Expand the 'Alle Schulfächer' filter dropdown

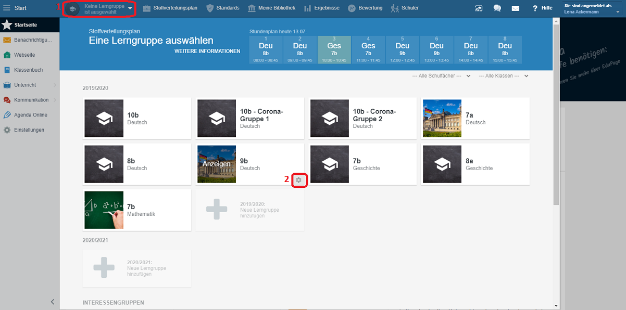(x=441, y=76)
